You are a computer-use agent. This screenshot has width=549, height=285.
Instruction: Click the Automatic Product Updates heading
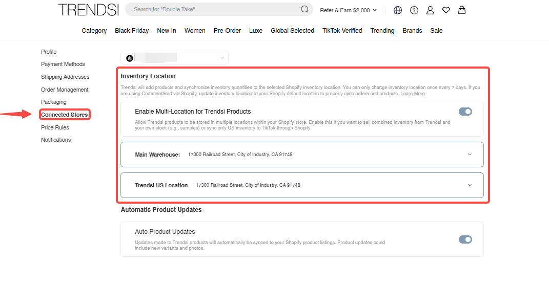[161, 209]
